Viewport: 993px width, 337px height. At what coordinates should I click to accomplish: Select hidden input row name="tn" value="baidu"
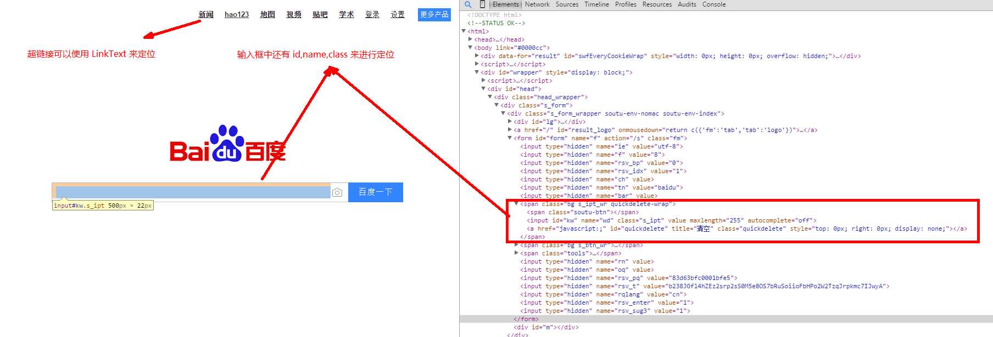pos(602,187)
